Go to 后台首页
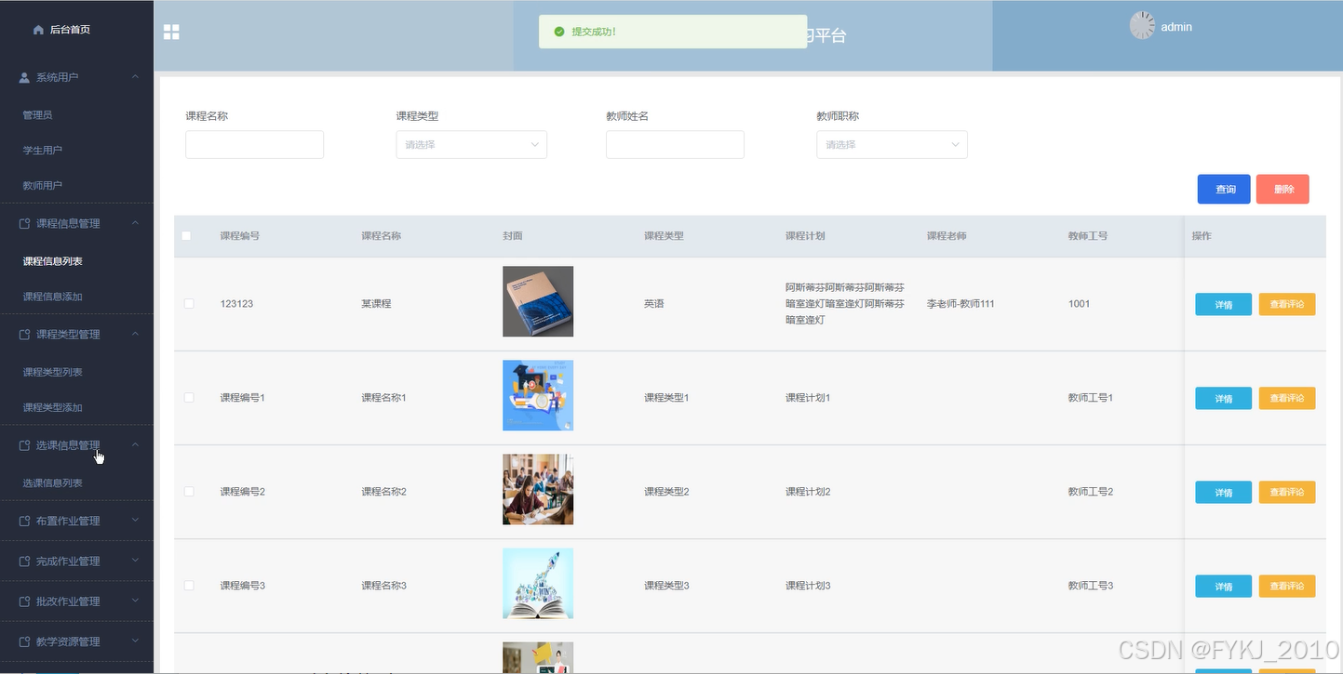The height and width of the screenshot is (674, 1343). (x=70, y=30)
